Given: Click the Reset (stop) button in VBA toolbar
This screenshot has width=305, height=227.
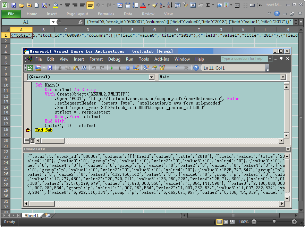Looking at the screenshot, I should coord(128,68).
